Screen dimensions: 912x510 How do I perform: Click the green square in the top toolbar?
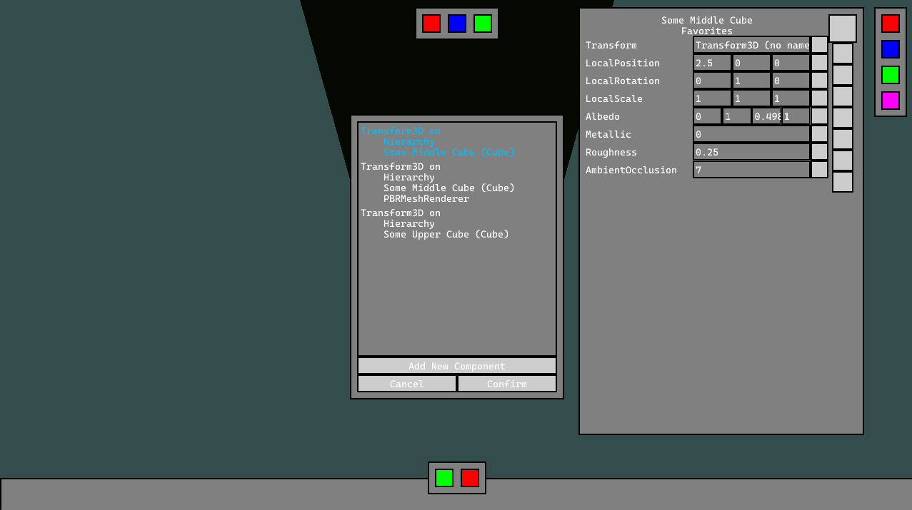click(x=483, y=24)
